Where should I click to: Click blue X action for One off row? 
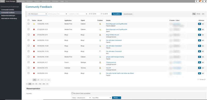click(x=199, y=68)
